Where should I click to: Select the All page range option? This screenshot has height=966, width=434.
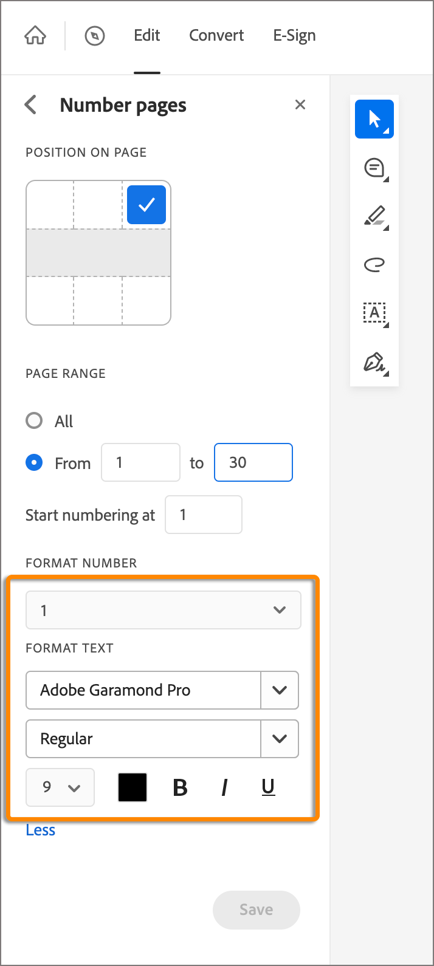click(35, 420)
